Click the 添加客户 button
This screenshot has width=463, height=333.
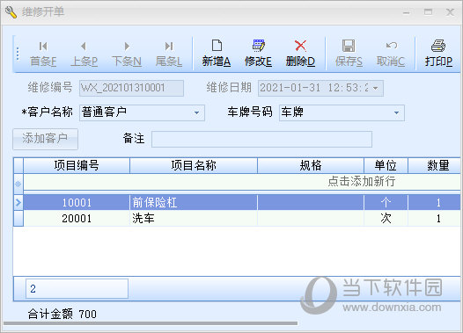[x=45, y=139]
